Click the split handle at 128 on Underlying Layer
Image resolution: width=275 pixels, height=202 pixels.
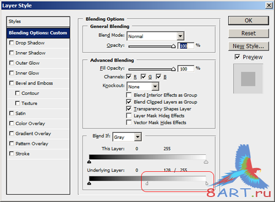click(x=147, y=183)
